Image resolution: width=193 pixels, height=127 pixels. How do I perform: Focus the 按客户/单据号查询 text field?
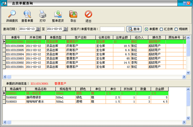[112, 29]
